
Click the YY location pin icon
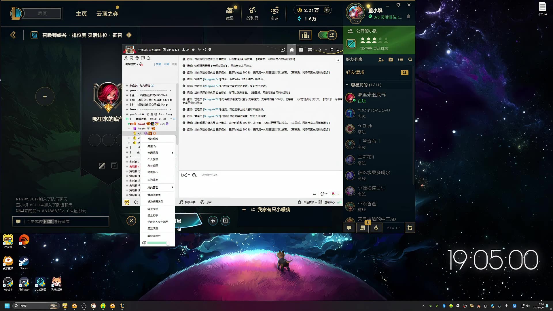pos(137,58)
